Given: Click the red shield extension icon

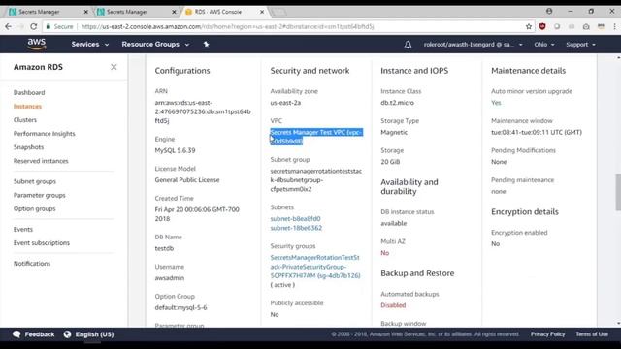Looking at the screenshot, I should (542, 26).
